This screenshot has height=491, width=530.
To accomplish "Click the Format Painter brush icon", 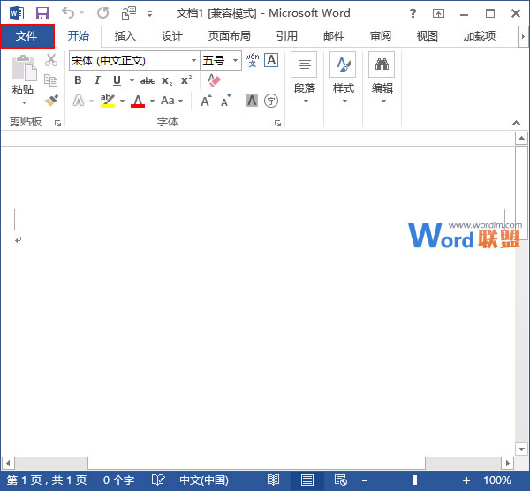I will tap(51, 100).
